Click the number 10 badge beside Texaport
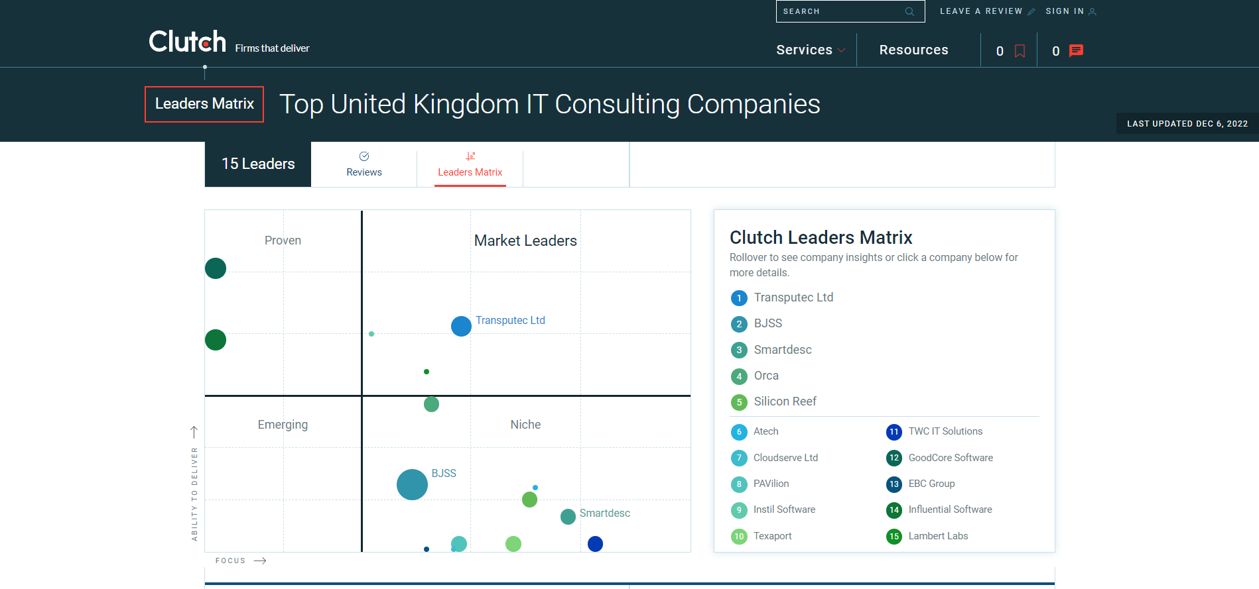This screenshot has height=589, width=1259. point(739,536)
